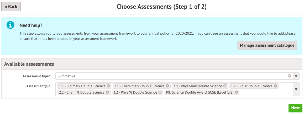Click the P8: Science Double Award GCSE tag label
The width and height of the screenshot is (304, 114).
coord(200,92)
